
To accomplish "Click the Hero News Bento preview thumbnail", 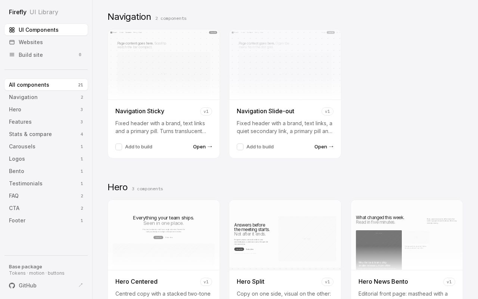I will (x=407, y=235).
